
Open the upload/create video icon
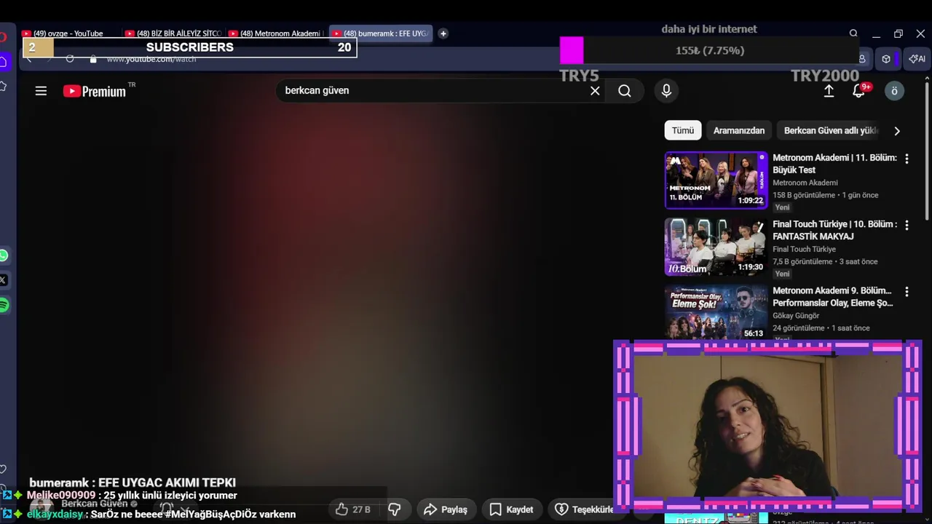point(829,91)
